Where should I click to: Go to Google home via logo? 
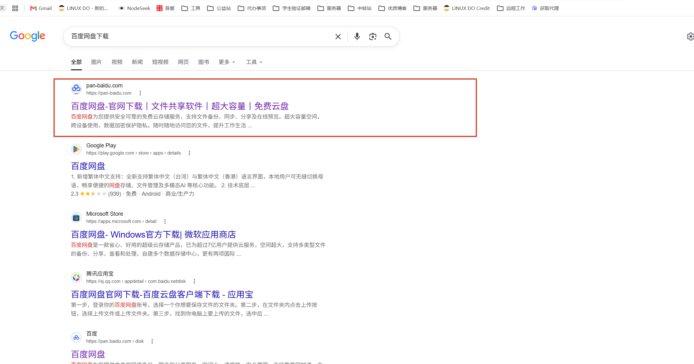point(28,36)
